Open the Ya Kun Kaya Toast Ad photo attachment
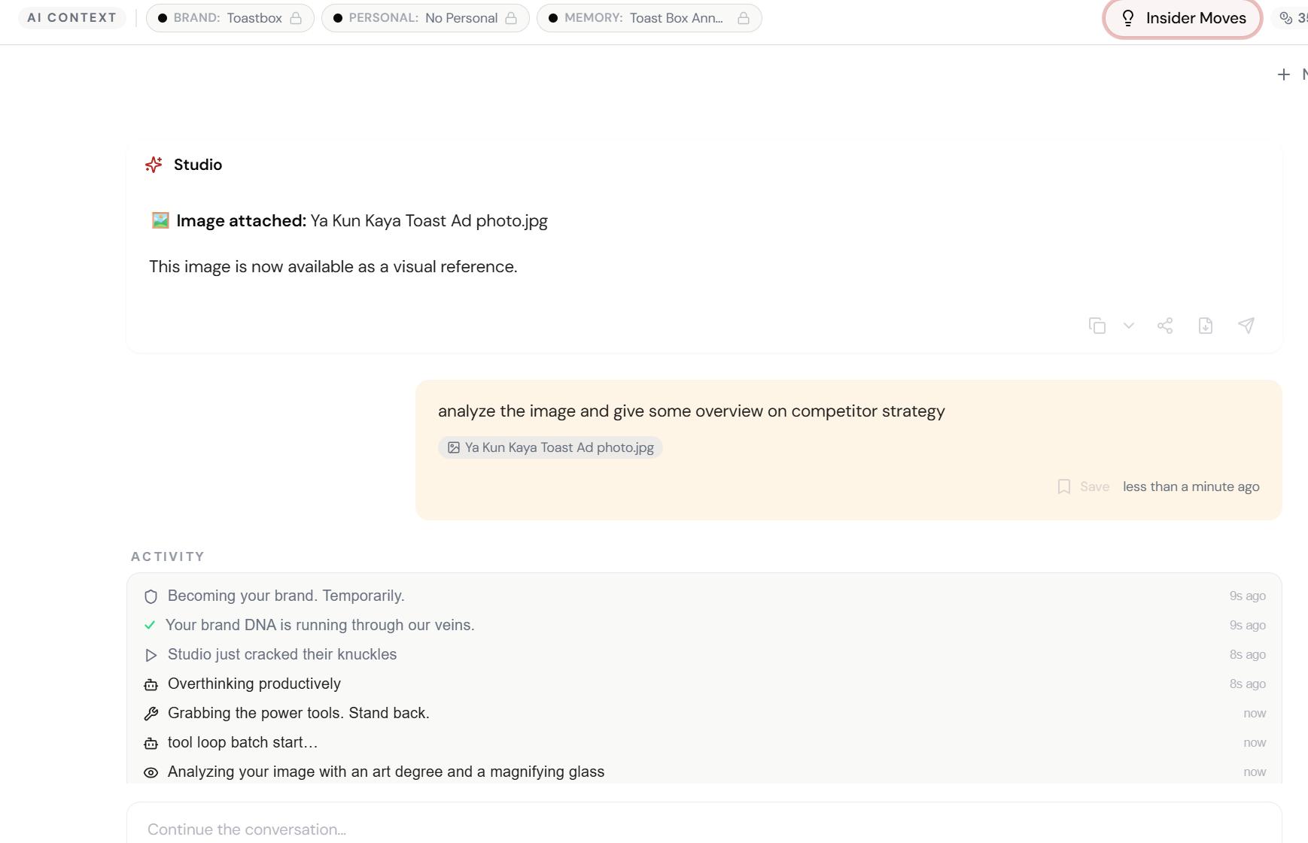Viewport: 1308px width, 843px height. pos(549,447)
